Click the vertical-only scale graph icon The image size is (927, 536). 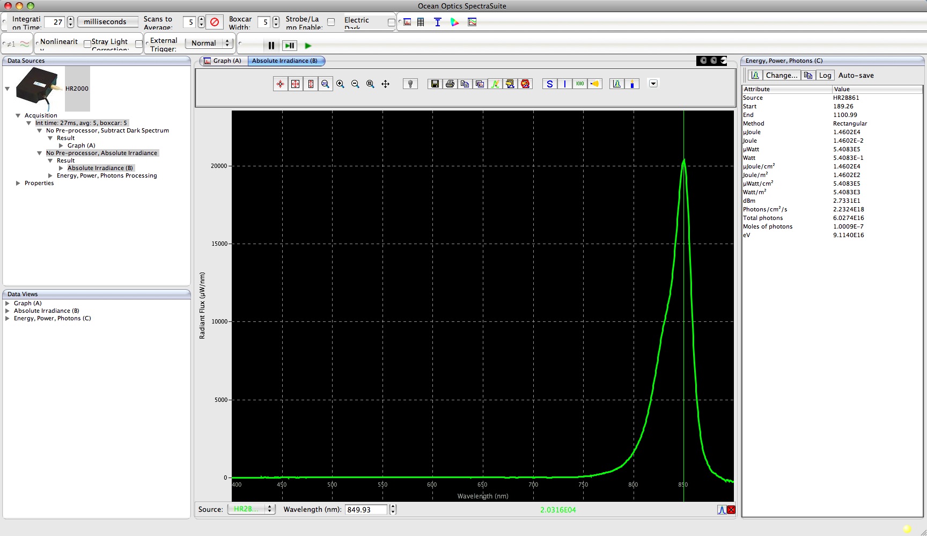[x=310, y=84]
